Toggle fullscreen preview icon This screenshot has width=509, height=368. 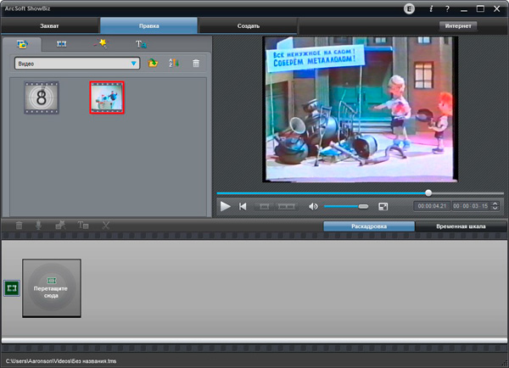tap(383, 206)
